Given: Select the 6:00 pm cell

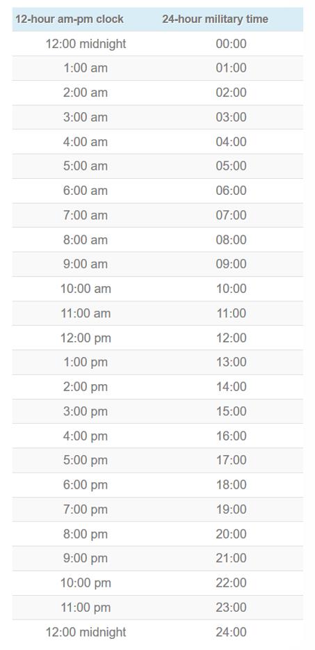Looking at the screenshot, I should point(86,484).
